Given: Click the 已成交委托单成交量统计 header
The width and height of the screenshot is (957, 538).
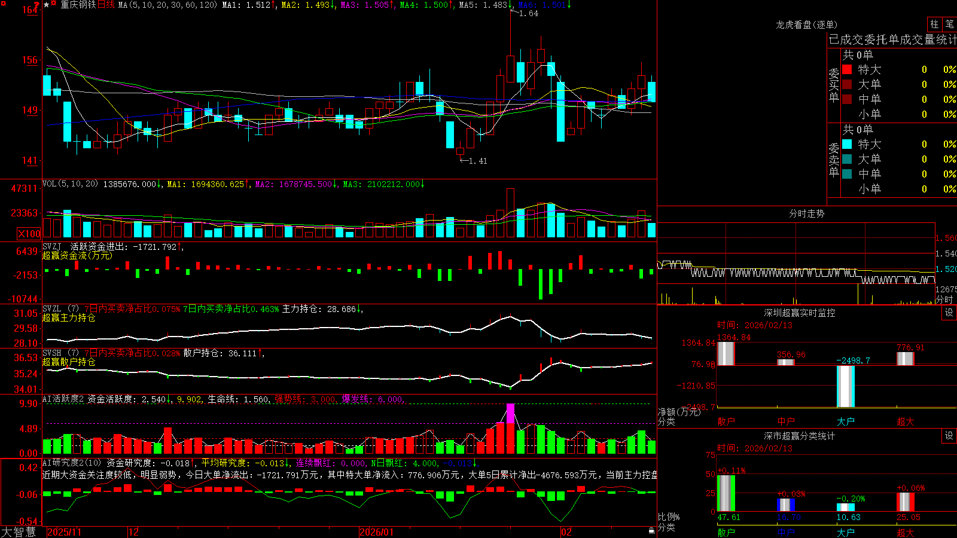Looking at the screenshot, I should pos(892,39).
